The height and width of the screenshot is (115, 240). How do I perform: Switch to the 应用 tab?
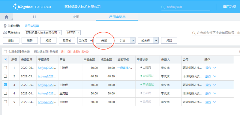(x=76, y=17)
